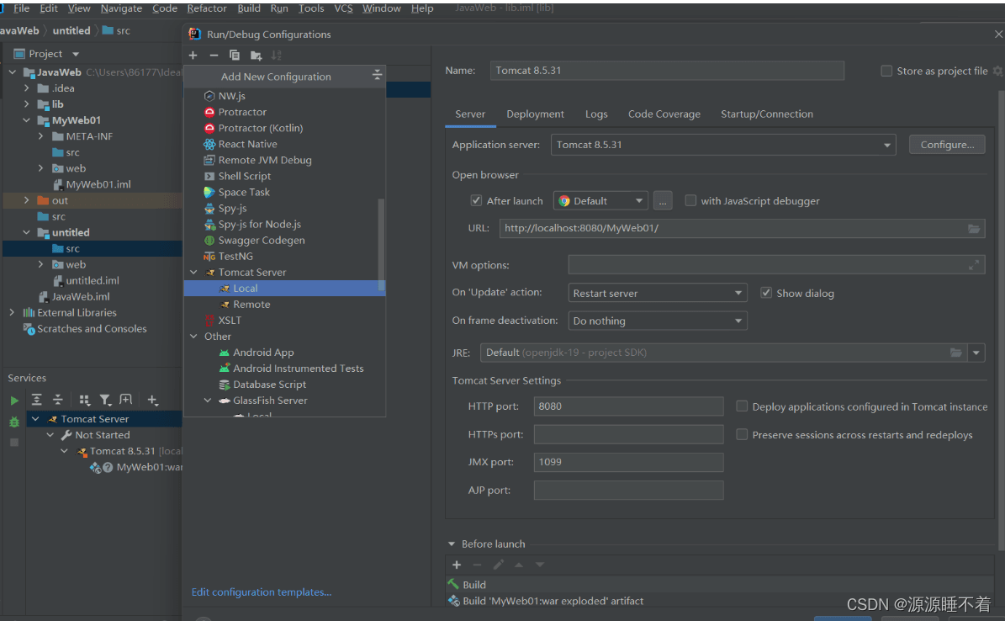Enable Deploy applications configured in Tomcat instance
The image size is (1005, 621).
(742, 406)
